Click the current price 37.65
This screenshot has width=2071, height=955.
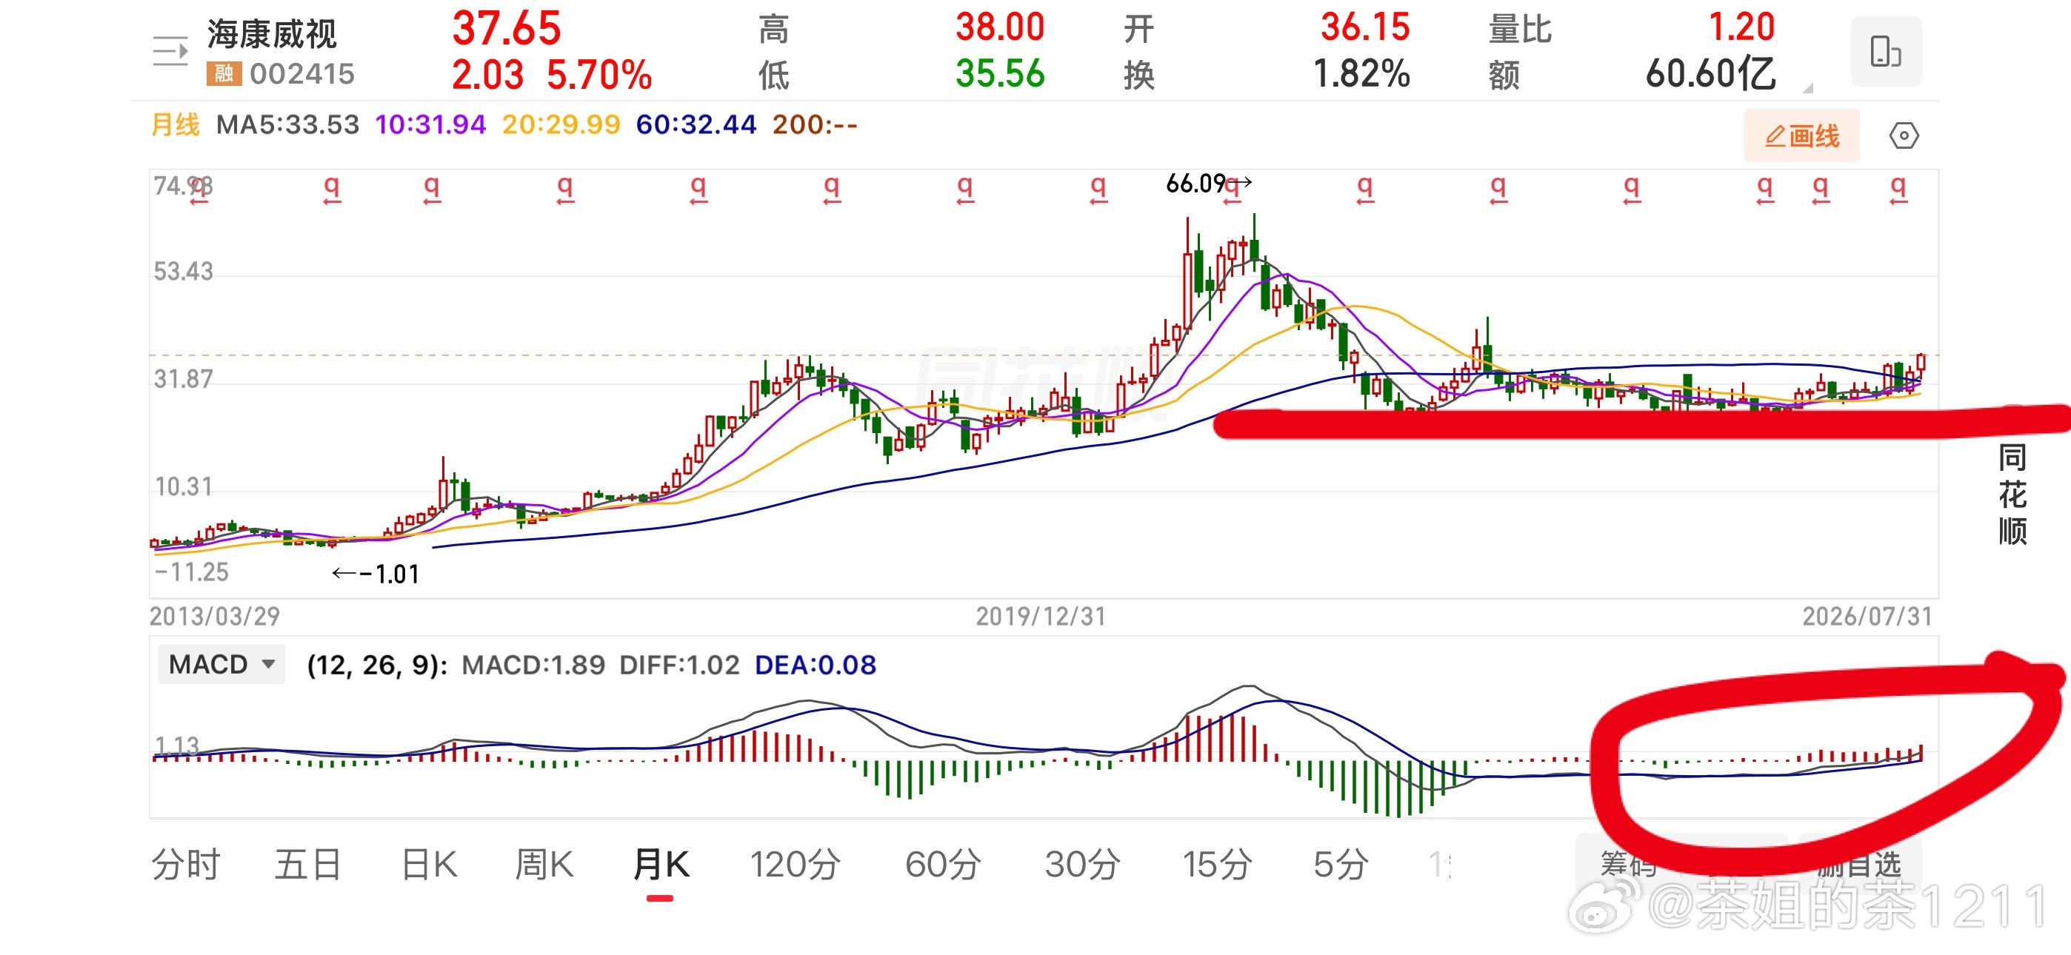(507, 28)
